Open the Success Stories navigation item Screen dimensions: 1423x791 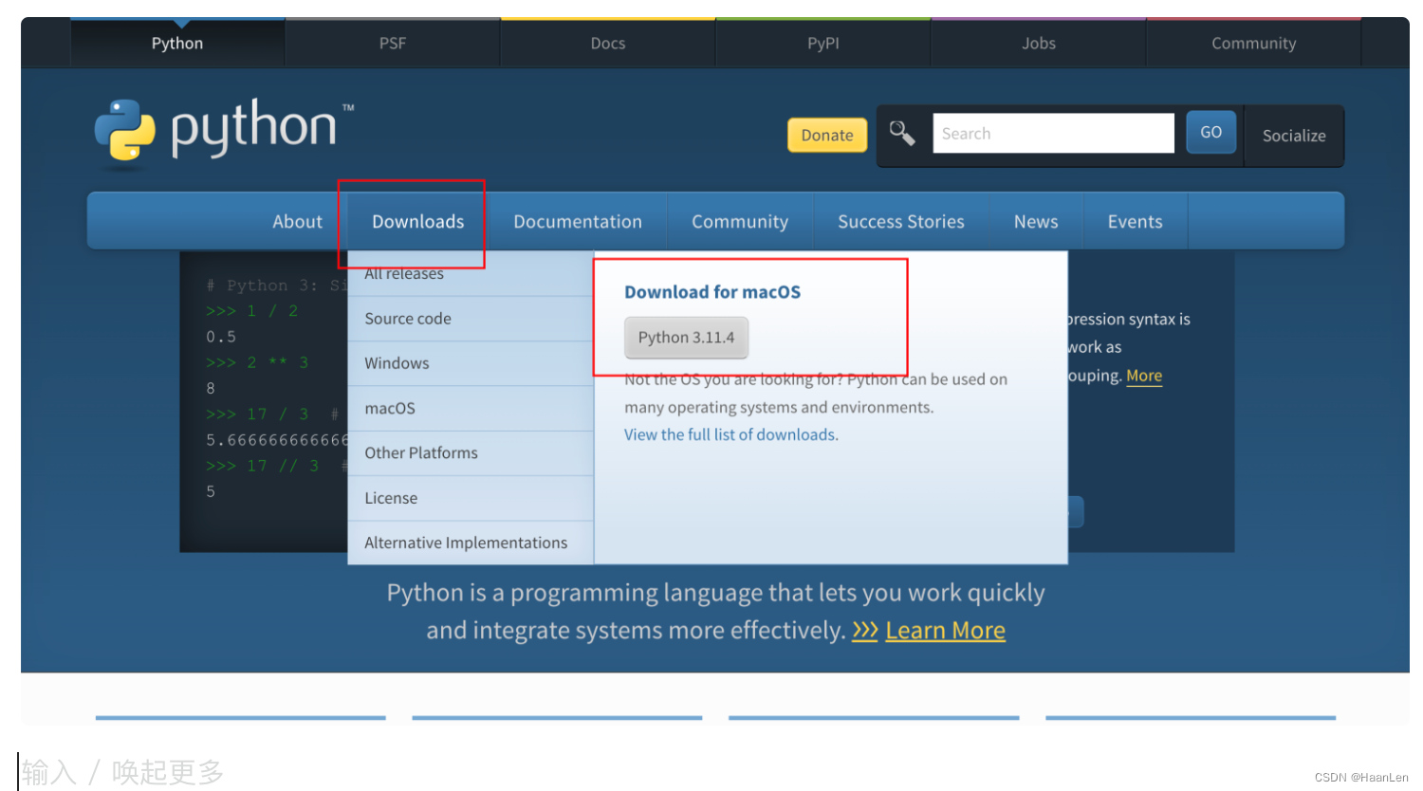click(x=901, y=221)
